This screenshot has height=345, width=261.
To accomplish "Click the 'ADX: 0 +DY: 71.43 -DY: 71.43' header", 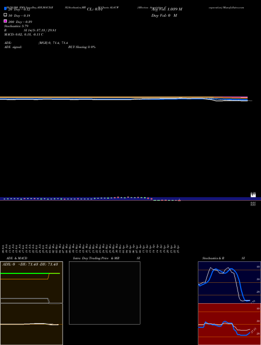I will point(30,264).
